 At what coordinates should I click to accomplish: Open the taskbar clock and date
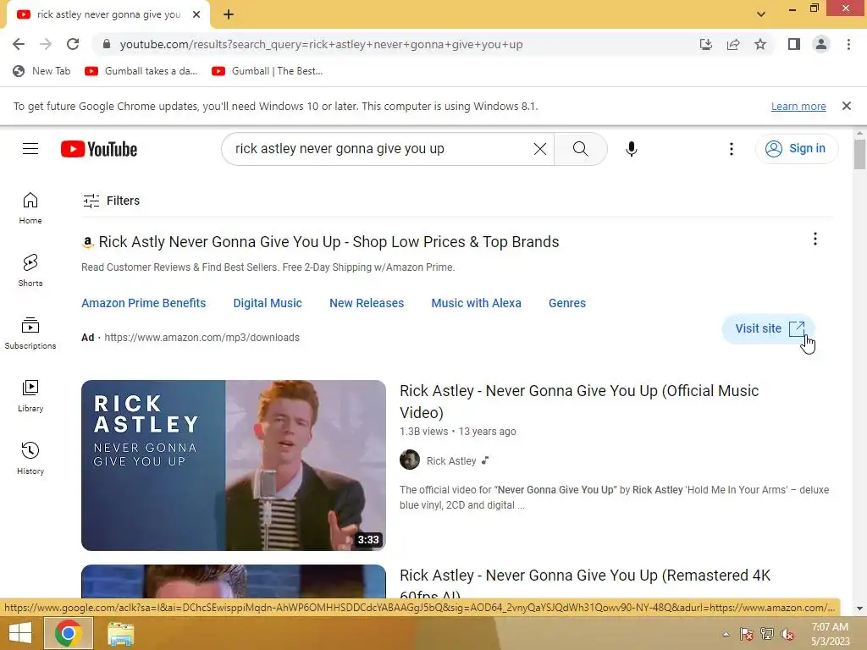(x=830, y=634)
